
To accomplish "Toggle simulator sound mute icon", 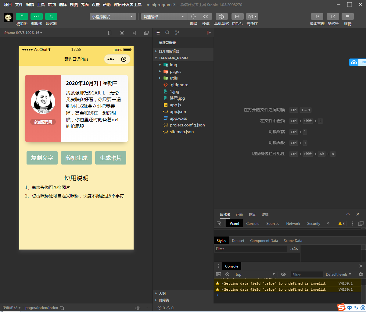I will click(x=134, y=33).
